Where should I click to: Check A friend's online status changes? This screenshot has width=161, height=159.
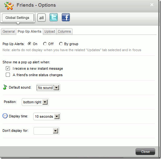8,75
